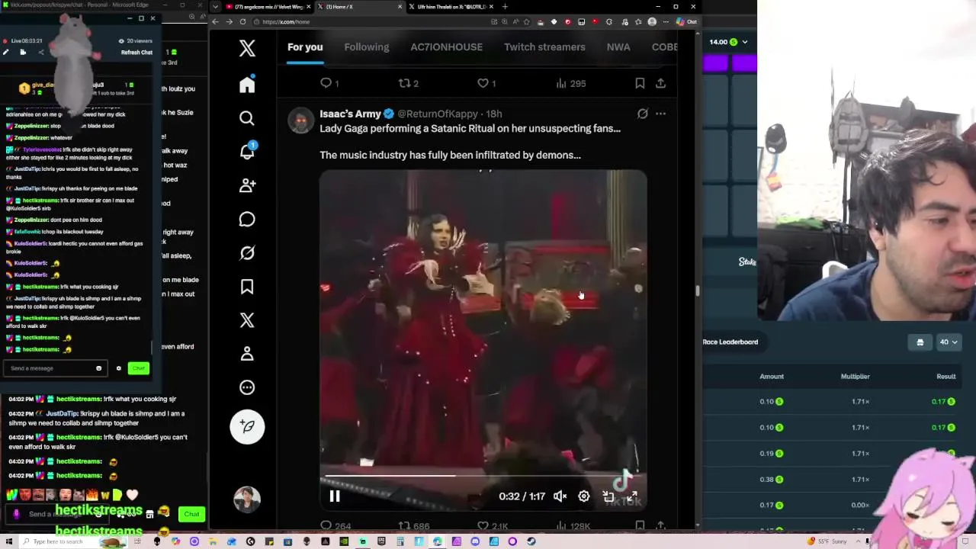Click the X page vertical scrollbar
Viewport: 976px width, 549px height.
pos(698,291)
